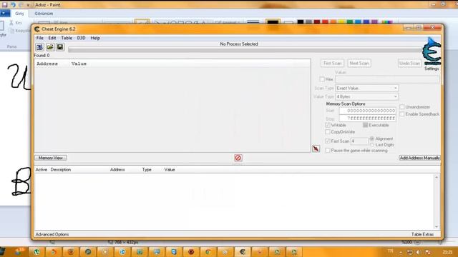Click the taskbar clock showing 21:21
458x257 pixels.
(447, 252)
